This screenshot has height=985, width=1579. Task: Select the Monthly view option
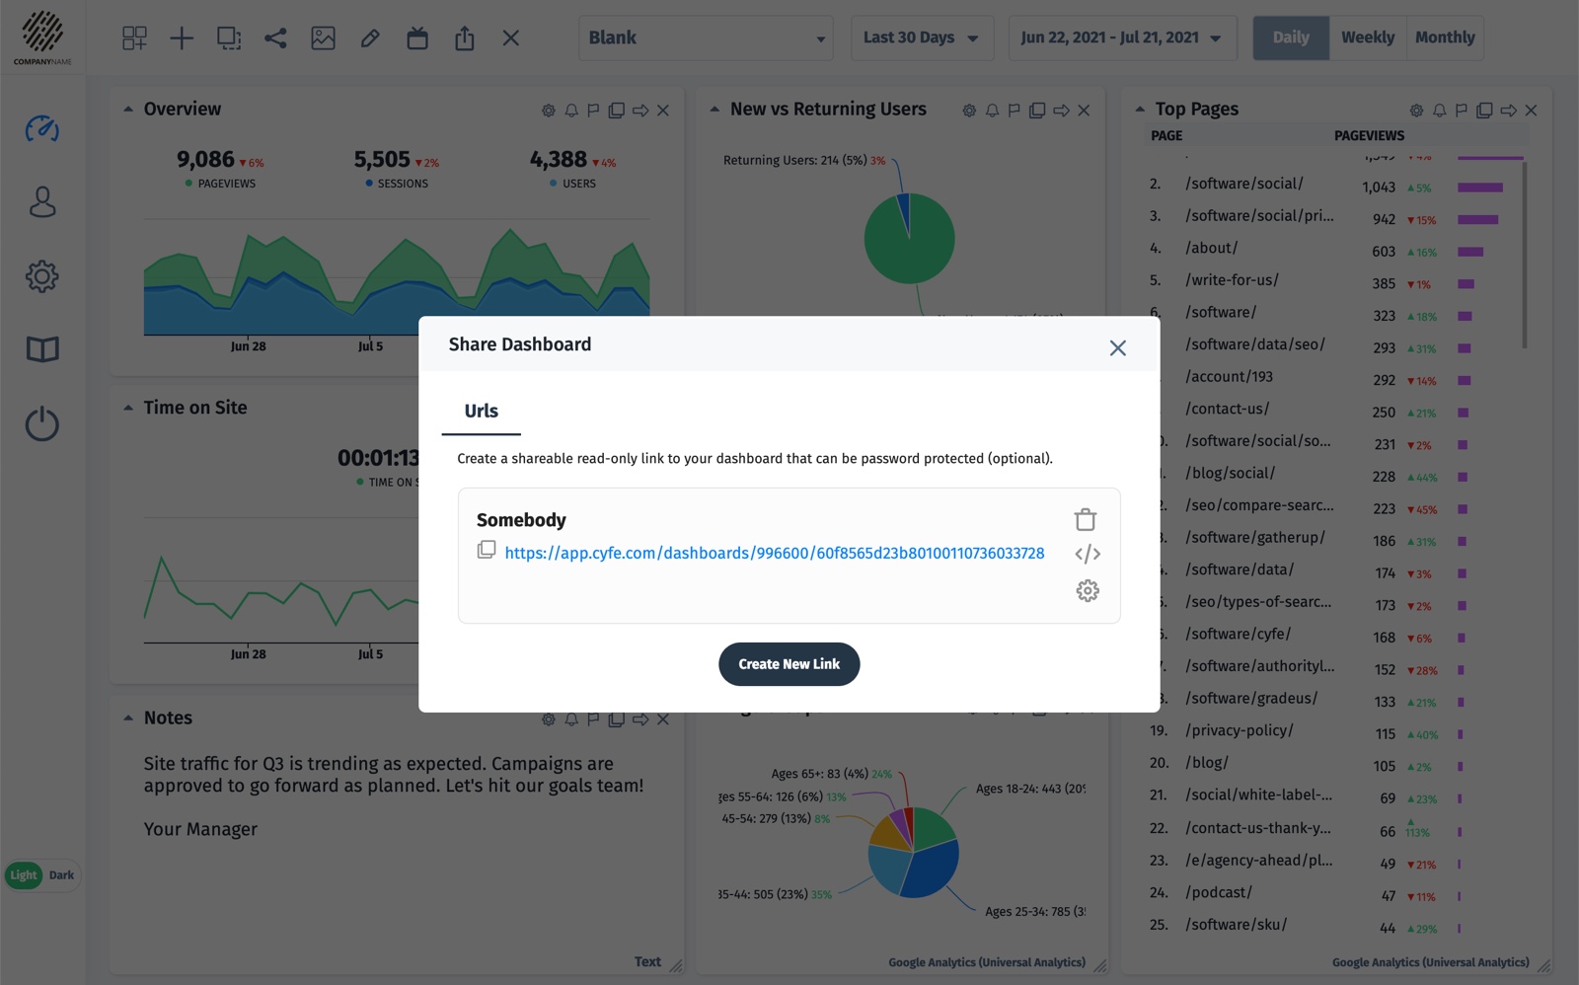(x=1445, y=38)
